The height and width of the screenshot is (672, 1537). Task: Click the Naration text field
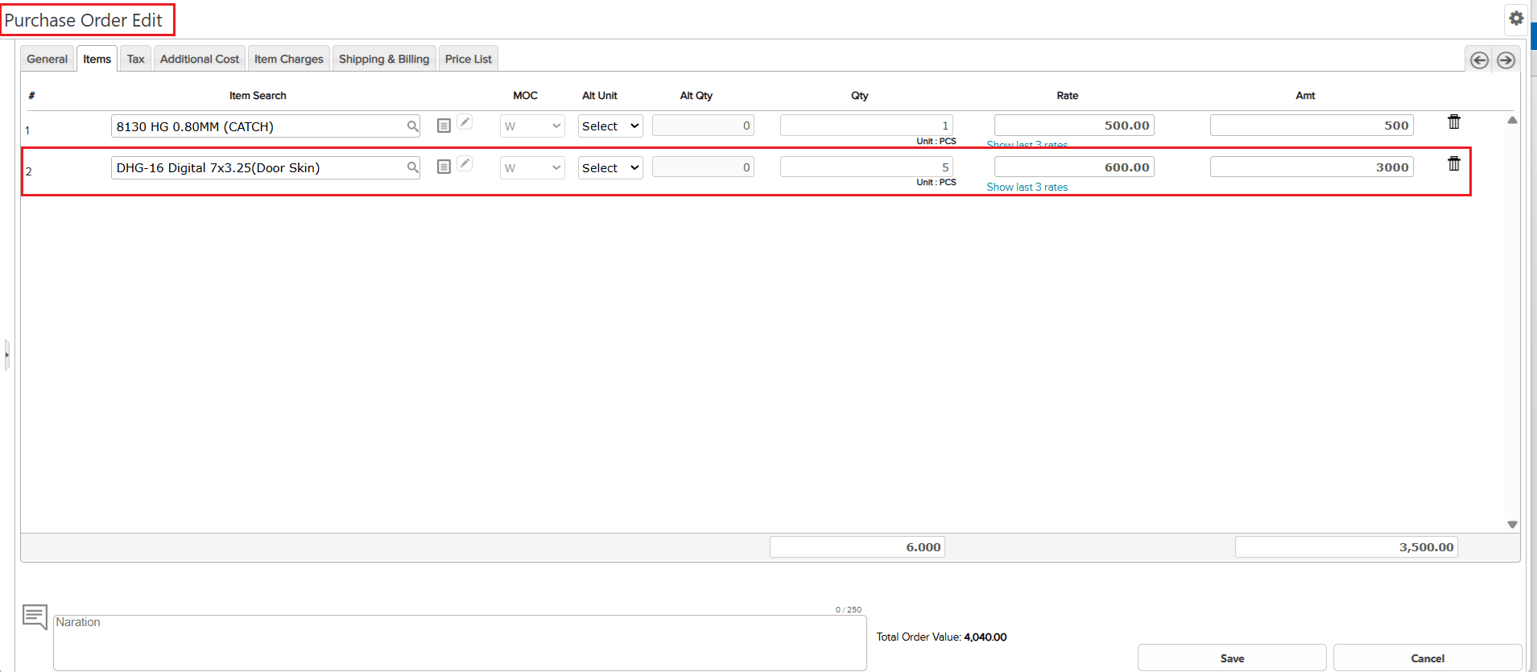pos(459,642)
